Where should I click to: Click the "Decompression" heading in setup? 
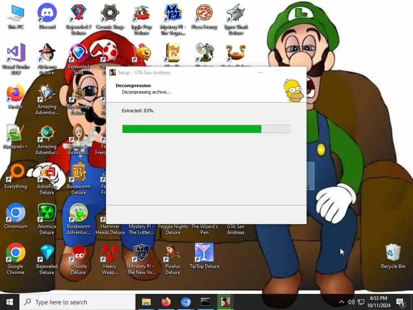point(133,86)
